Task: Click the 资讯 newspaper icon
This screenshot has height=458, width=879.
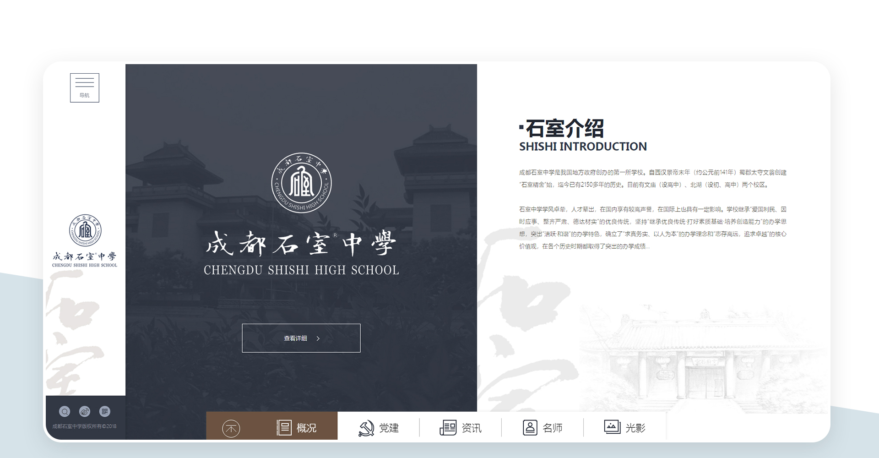Action: 448,428
